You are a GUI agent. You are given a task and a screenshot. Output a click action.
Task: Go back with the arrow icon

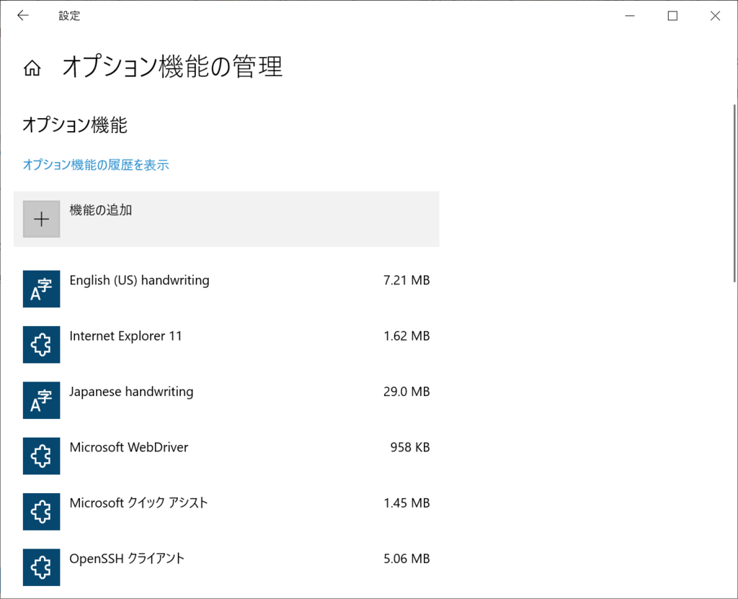pyautogui.click(x=22, y=16)
